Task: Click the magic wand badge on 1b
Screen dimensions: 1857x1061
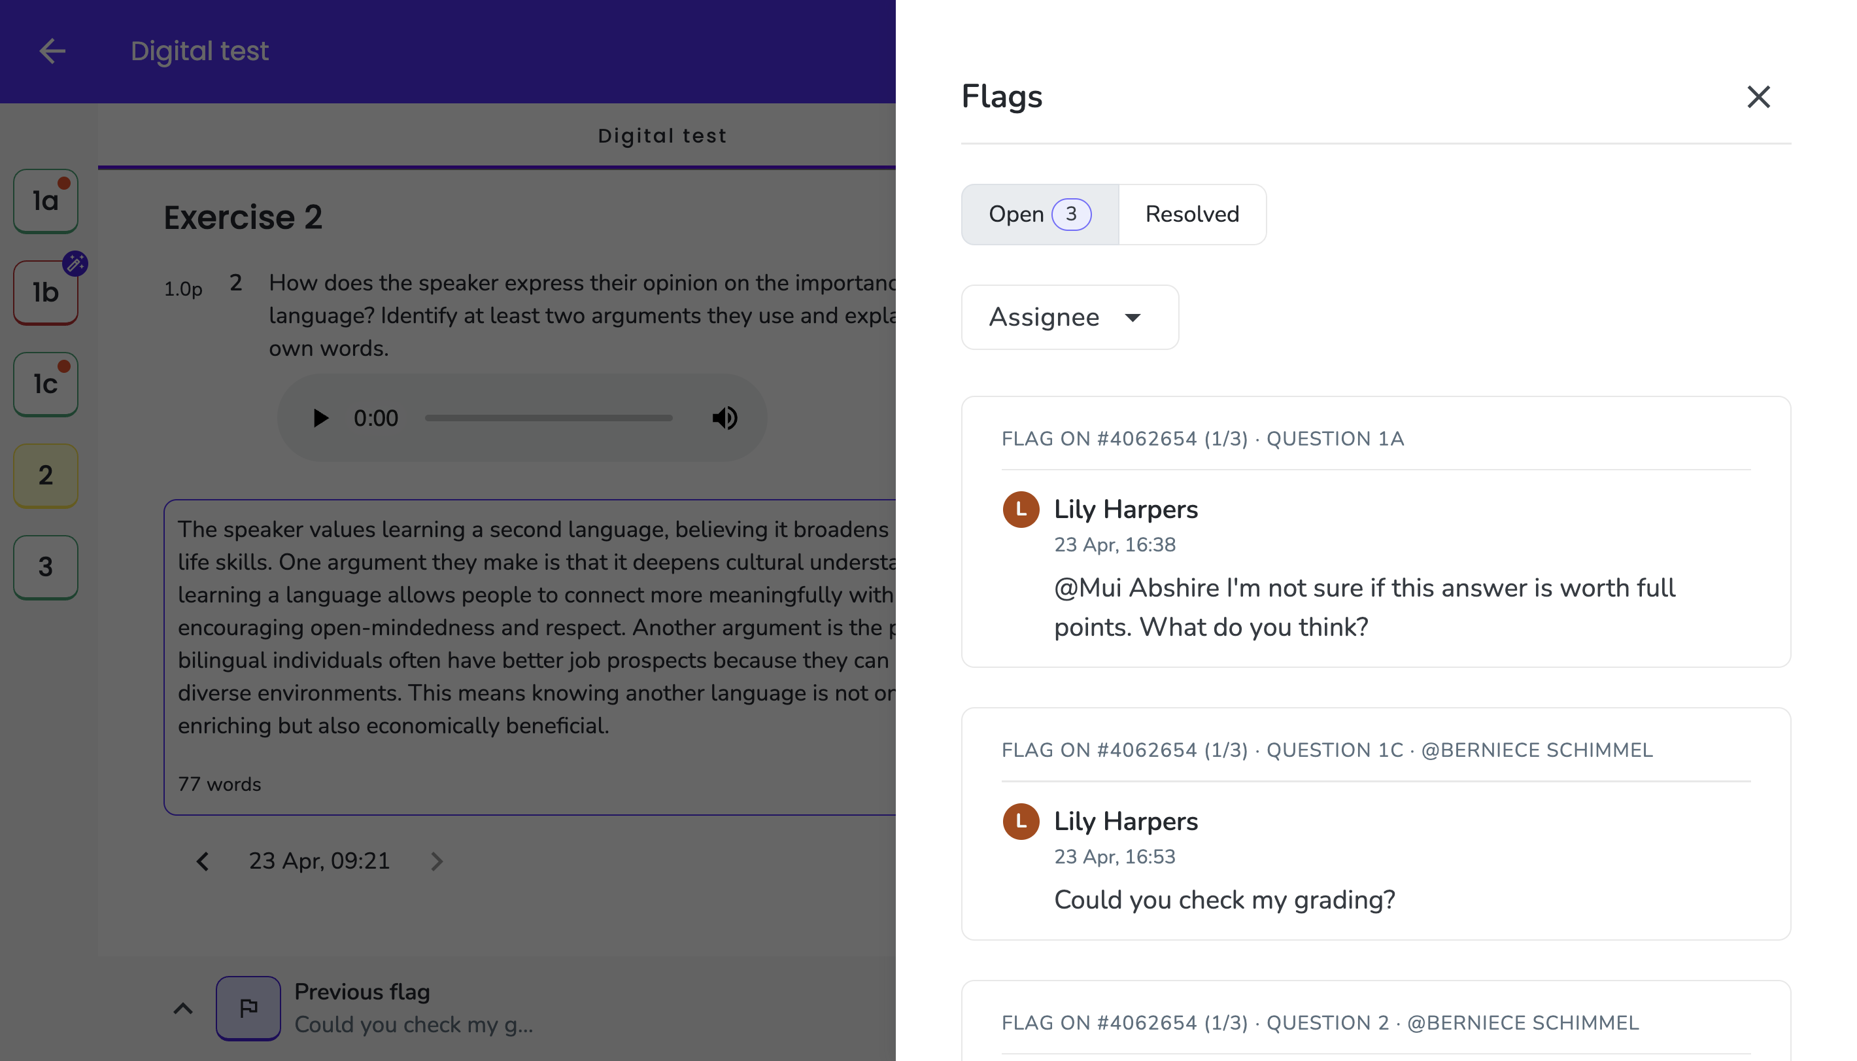Action: point(75,263)
